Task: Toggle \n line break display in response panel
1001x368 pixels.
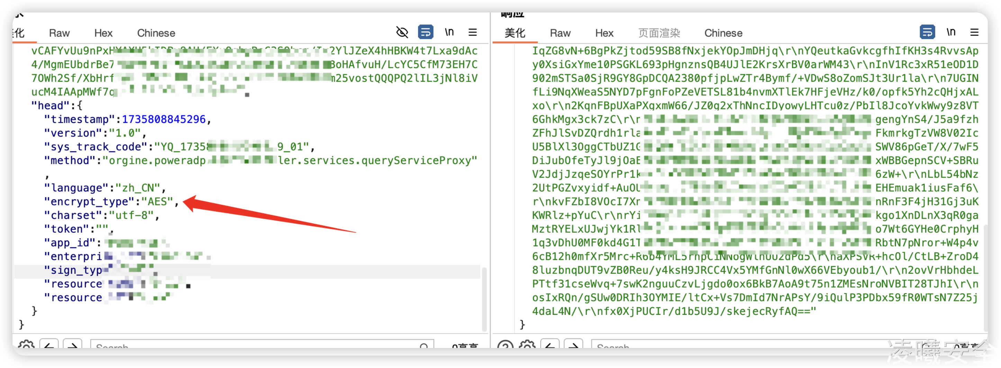Action: [951, 32]
